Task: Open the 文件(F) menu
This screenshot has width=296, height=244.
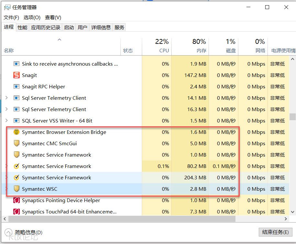Action: pos(11,18)
